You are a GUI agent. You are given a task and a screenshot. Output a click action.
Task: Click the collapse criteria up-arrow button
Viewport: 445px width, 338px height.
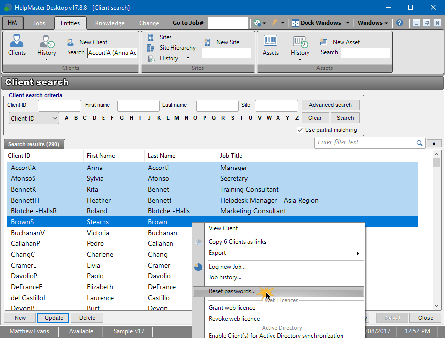click(x=434, y=143)
